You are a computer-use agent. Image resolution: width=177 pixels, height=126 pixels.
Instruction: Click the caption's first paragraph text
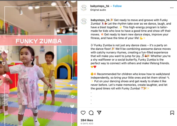(131, 29)
